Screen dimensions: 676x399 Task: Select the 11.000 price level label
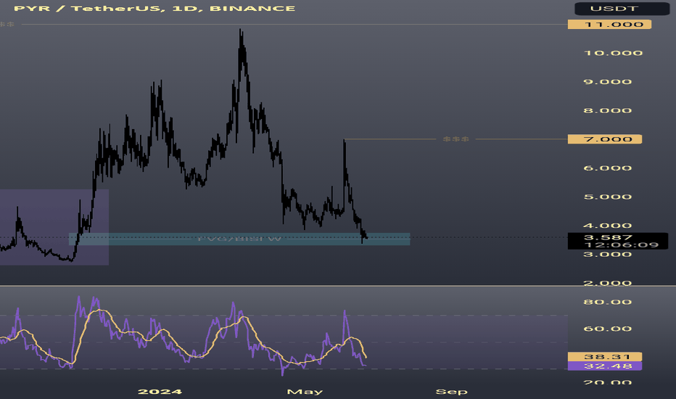click(609, 25)
